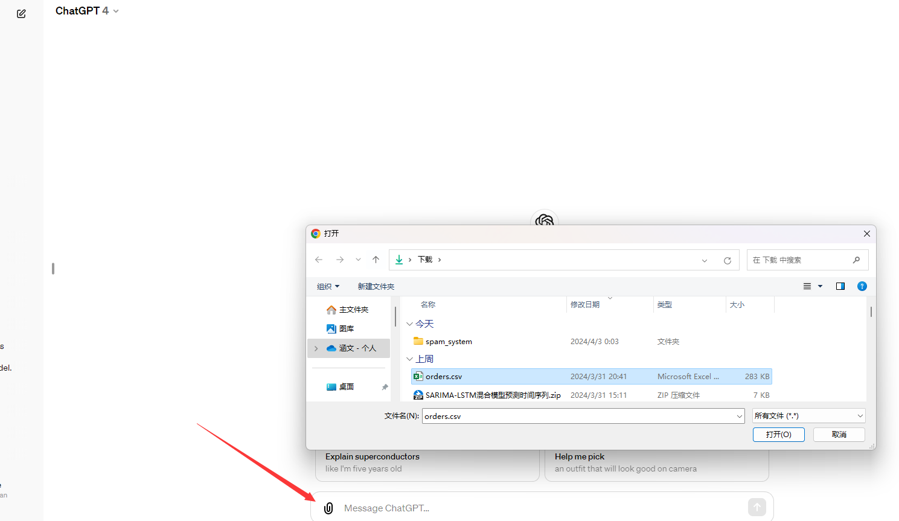Click the change view layout icon
The image size is (899, 521).
point(807,286)
